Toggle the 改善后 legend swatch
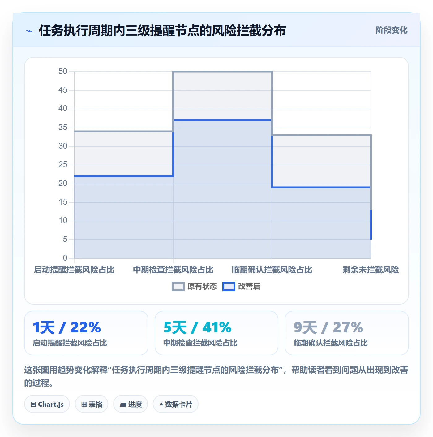 (x=229, y=287)
